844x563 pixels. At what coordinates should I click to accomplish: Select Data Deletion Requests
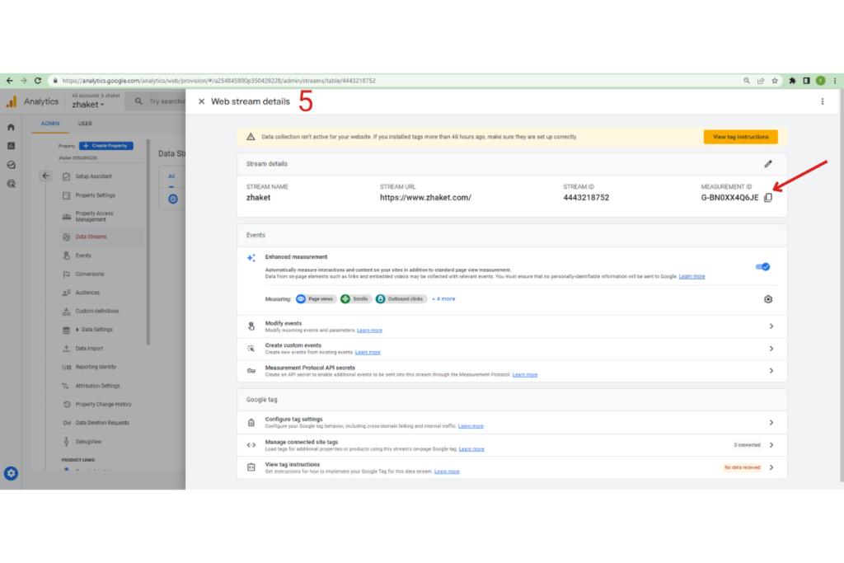[x=101, y=423]
